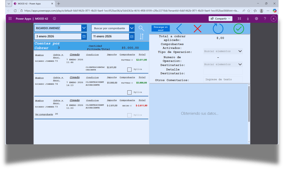Open the account avatar A
The image size is (284, 170).
[x=273, y=19]
